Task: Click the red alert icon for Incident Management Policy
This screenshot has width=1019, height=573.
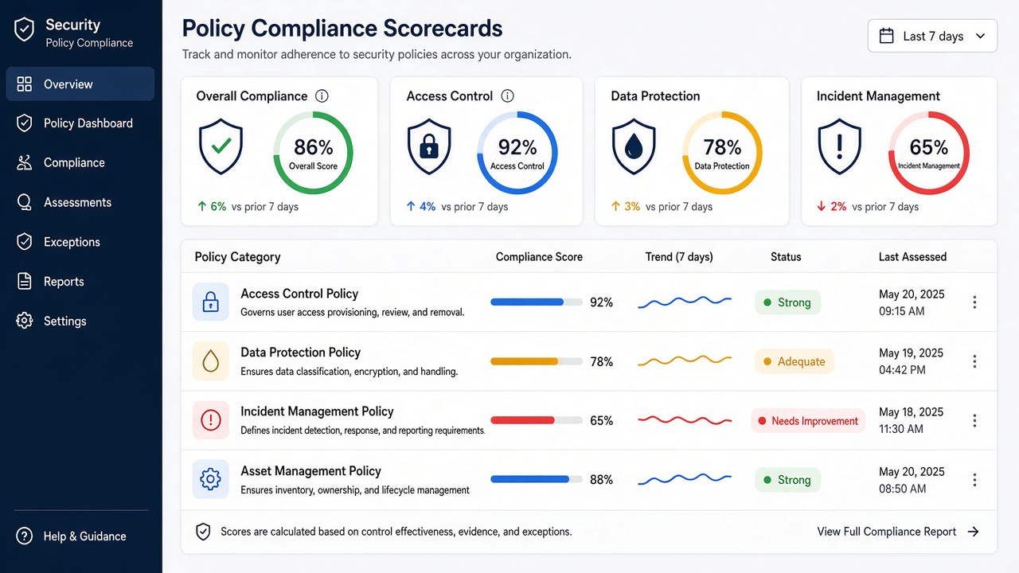Action: pyautogui.click(x=211, y=420)
